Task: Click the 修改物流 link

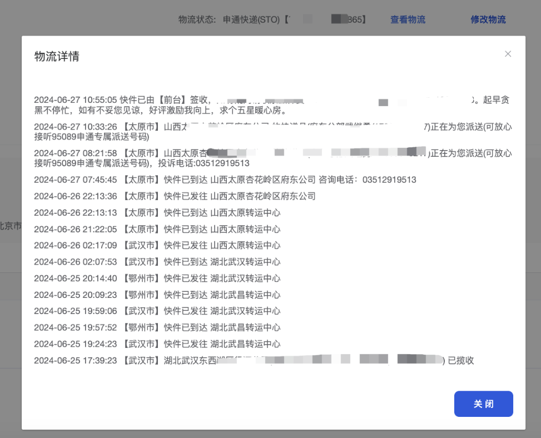Action: 488,19
